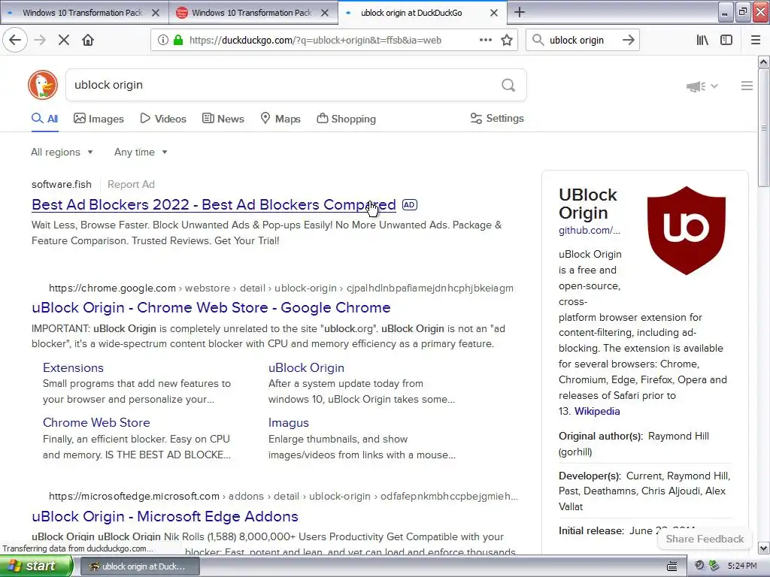Click the second system tray shield icon
Viewport: 770px width, 577px height.
(x=714, y=566)
